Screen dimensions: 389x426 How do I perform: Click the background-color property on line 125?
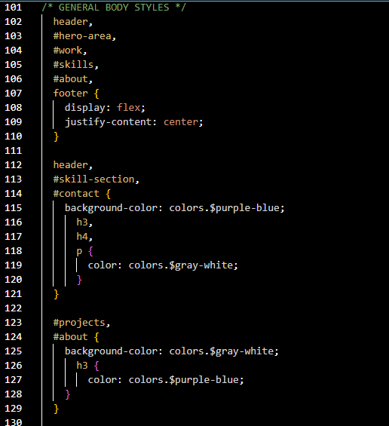click(112, 351)
